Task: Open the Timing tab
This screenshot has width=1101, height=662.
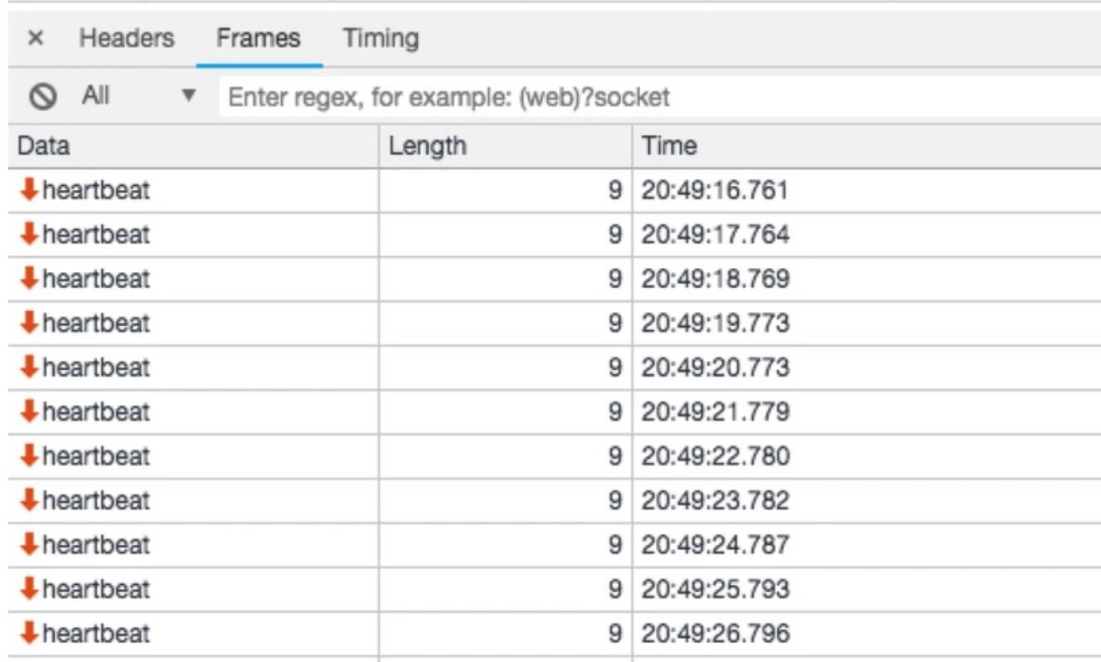Action: click(381, 38)
